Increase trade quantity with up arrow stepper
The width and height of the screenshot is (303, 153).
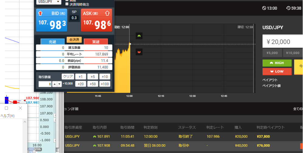(55, 84)
